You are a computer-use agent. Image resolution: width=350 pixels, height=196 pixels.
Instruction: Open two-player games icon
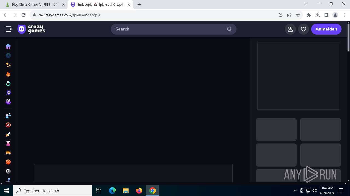(x=8, y=116)
